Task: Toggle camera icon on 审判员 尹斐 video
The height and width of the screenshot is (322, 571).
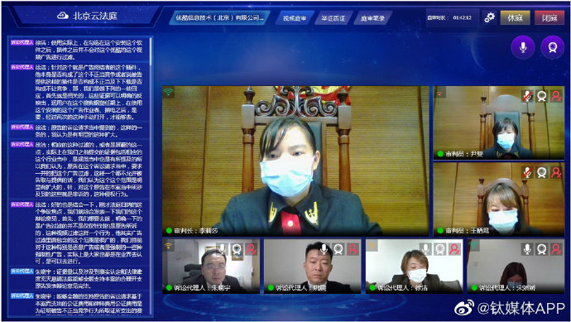Action: 541,96
